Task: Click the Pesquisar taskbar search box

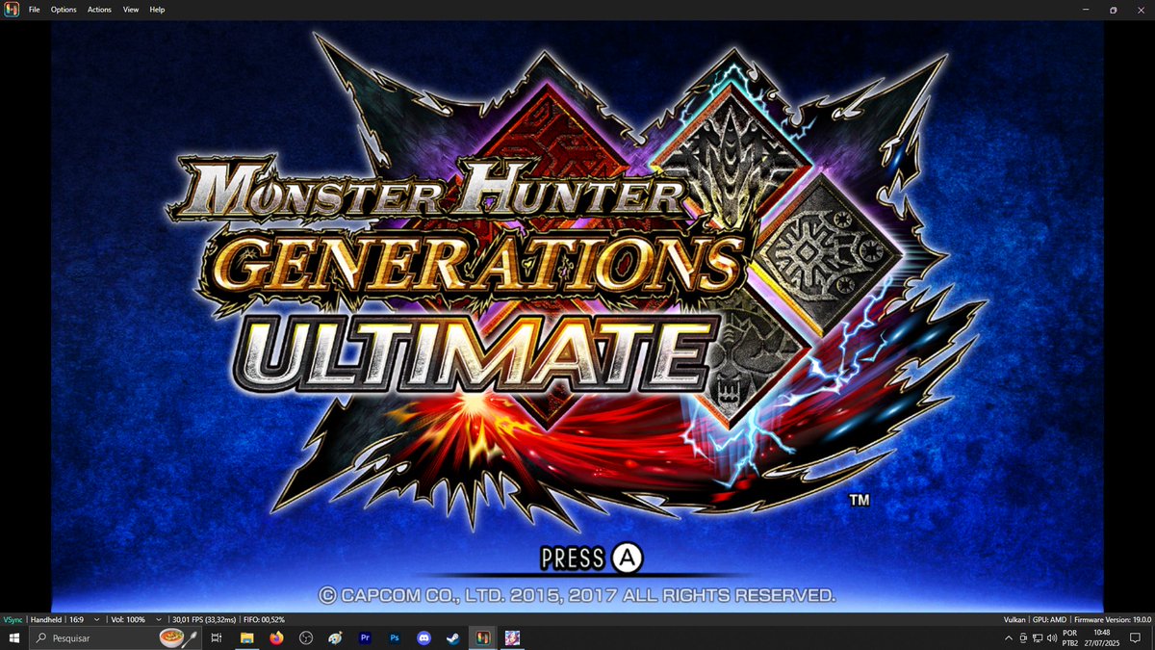Action: tap(115, 637)
